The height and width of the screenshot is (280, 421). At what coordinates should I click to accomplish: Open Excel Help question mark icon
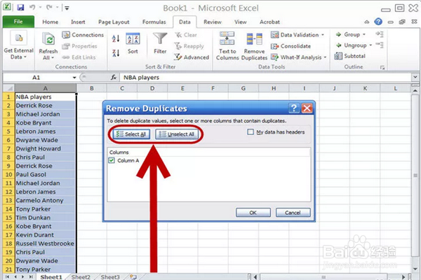click(x=378, y=22)
